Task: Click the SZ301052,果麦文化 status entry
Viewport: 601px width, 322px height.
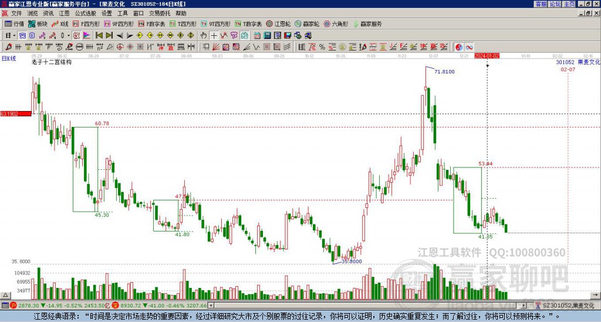Action: [x=568, y=306]
